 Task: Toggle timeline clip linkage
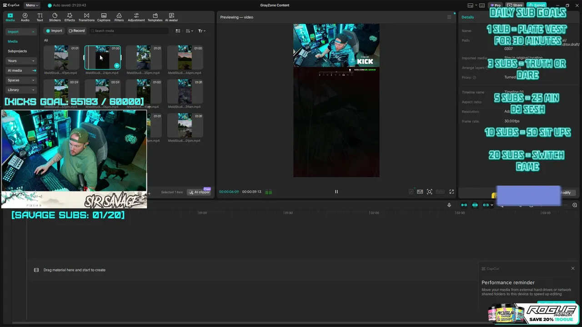[x=486, y=205]
